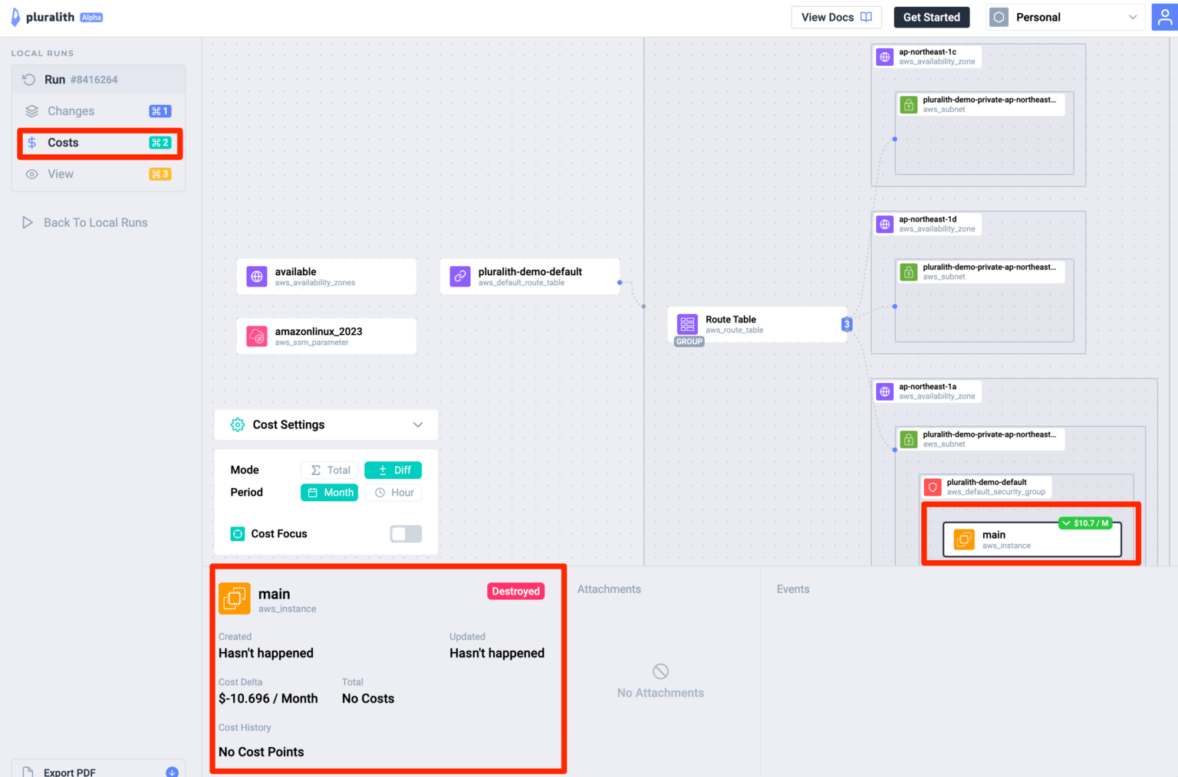Click the Changes layers icon in sidebar
This screenshot has height=777, width=1178.
click(x=31, y=110)
